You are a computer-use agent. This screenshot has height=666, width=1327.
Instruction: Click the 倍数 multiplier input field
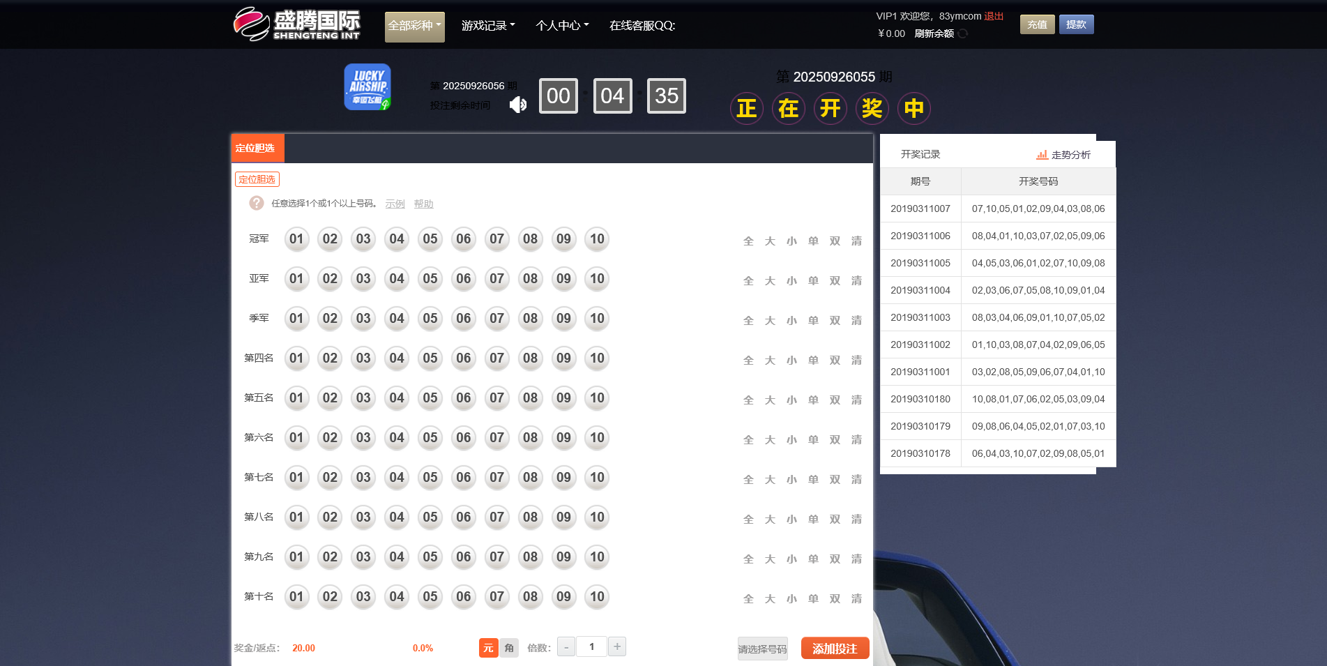[591, 646]
